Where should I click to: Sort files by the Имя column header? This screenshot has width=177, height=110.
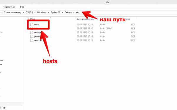click(32, 19)
